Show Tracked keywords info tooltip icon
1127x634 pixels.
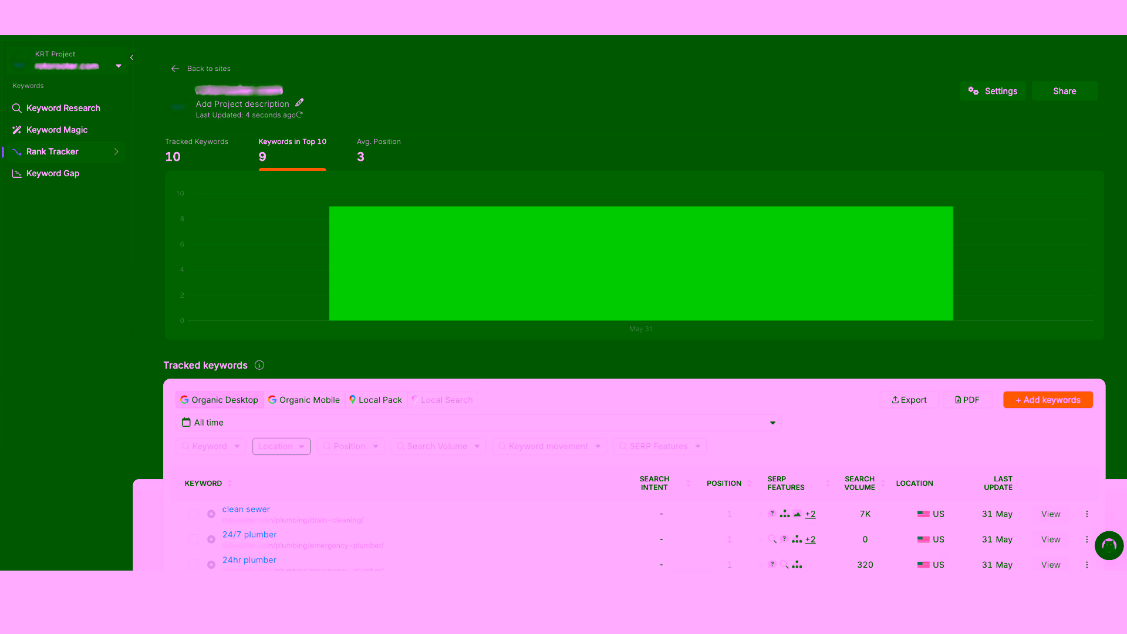click(x=259, y=365)
